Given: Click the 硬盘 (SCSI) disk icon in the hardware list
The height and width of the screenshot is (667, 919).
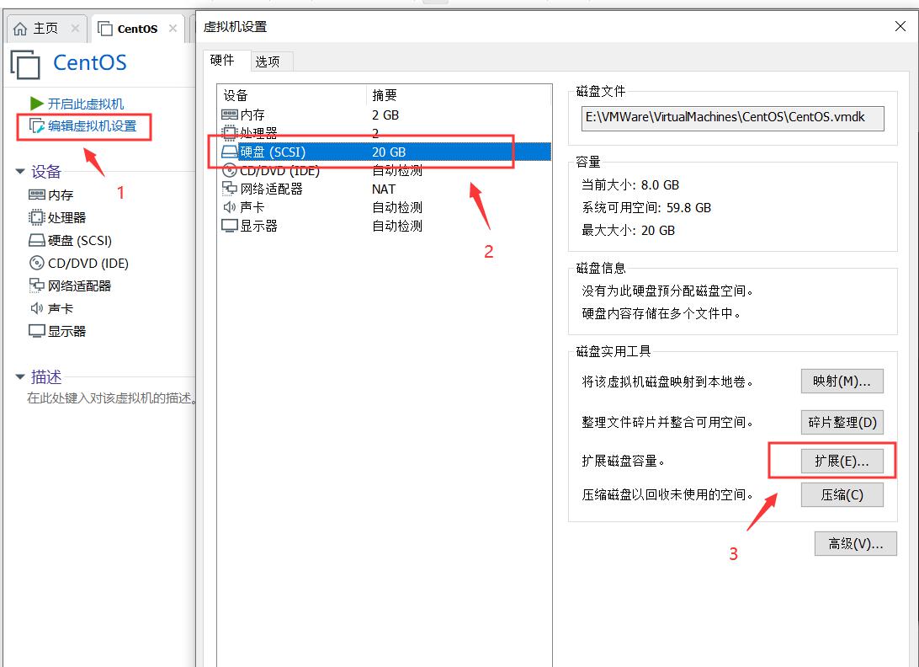Looking at the screenshot, I should point(229,152).
